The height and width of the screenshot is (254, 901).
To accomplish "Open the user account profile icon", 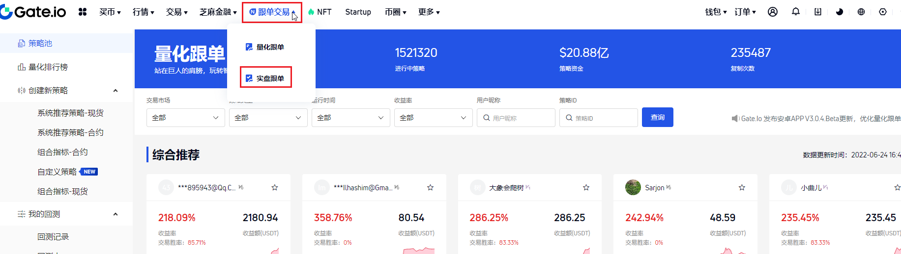I will [773, 12].
